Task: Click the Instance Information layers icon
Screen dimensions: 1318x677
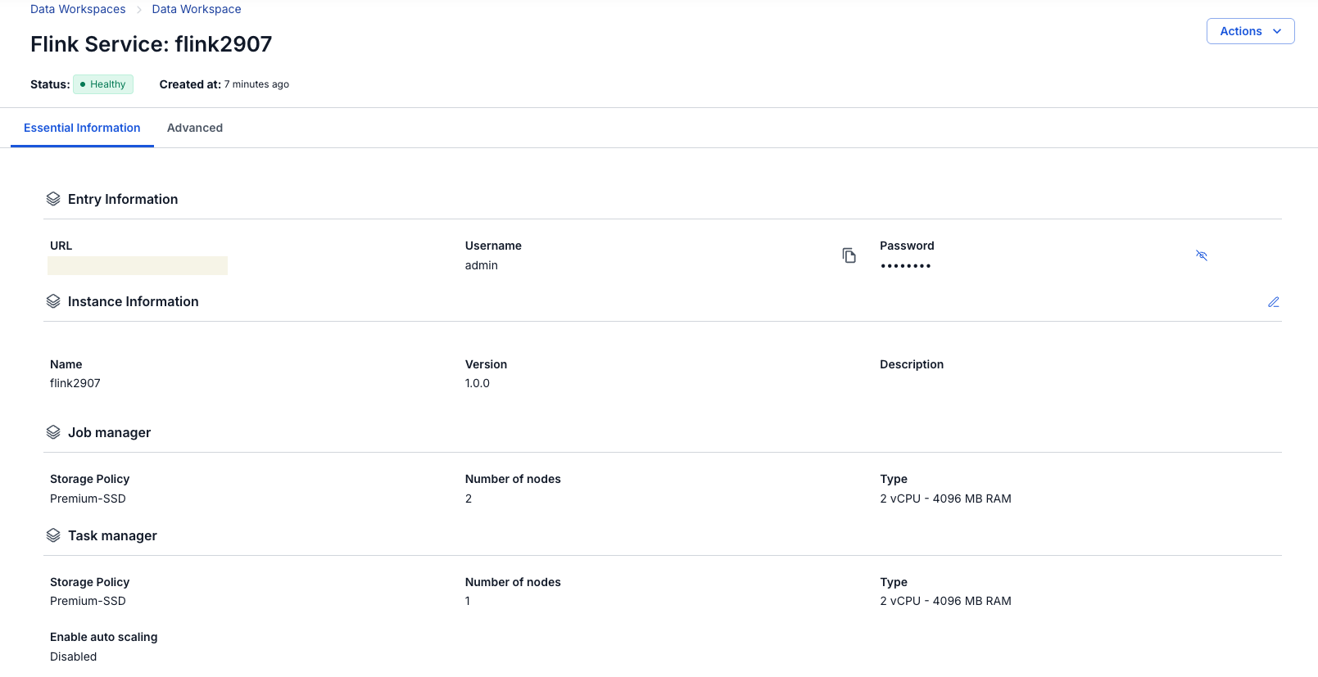Action: click(53, 301)
